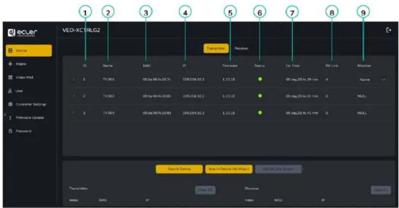Screen dimensions: 399x208
Task: Click the Status column header
Action: coord(259,66)
